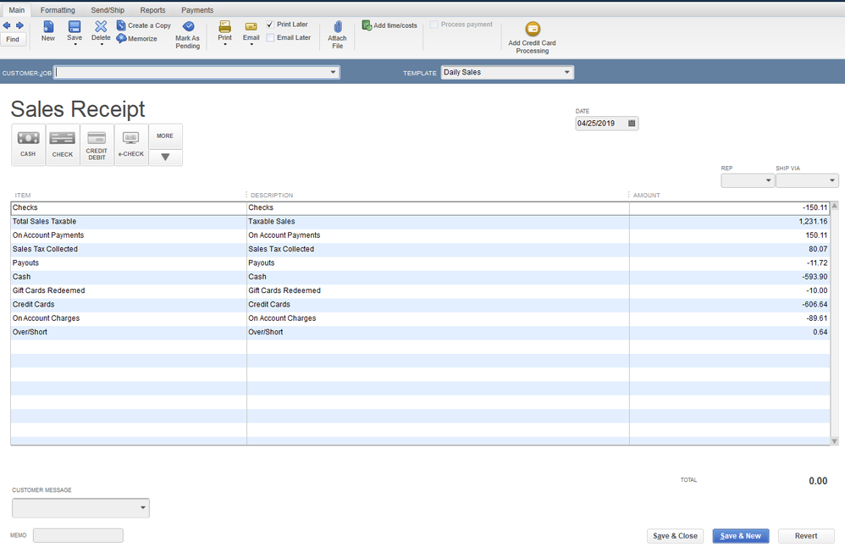The height and width of the screenshot is (547, 845).
Task: Switch to the Formatting tab
Action: coord(58,10)
